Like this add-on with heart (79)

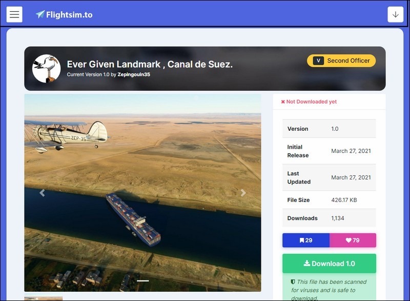(x=353, y=240)
